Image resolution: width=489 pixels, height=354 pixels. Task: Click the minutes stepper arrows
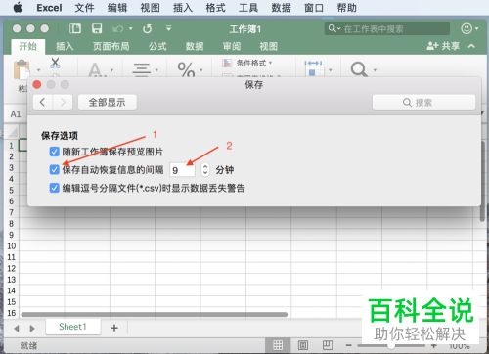coord(205,170)
